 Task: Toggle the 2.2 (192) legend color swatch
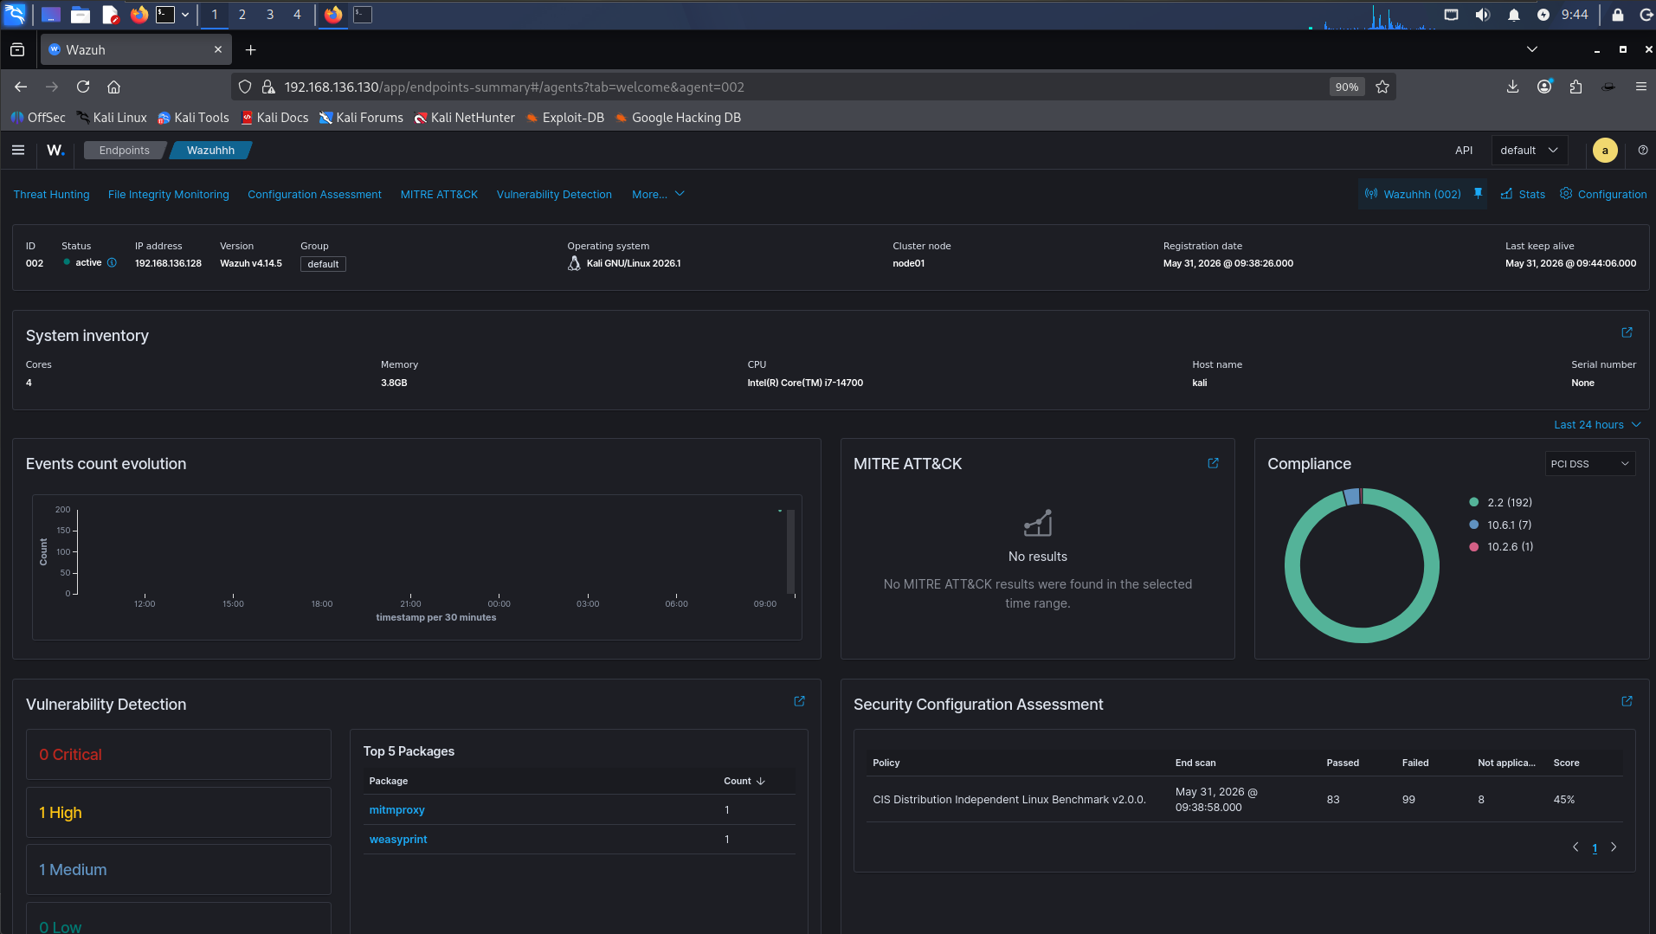[x=1473, y=502]
